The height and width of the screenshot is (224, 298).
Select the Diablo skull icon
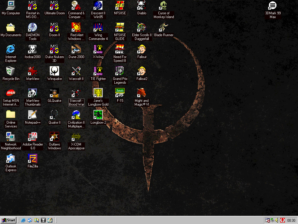tap(142, 5)
